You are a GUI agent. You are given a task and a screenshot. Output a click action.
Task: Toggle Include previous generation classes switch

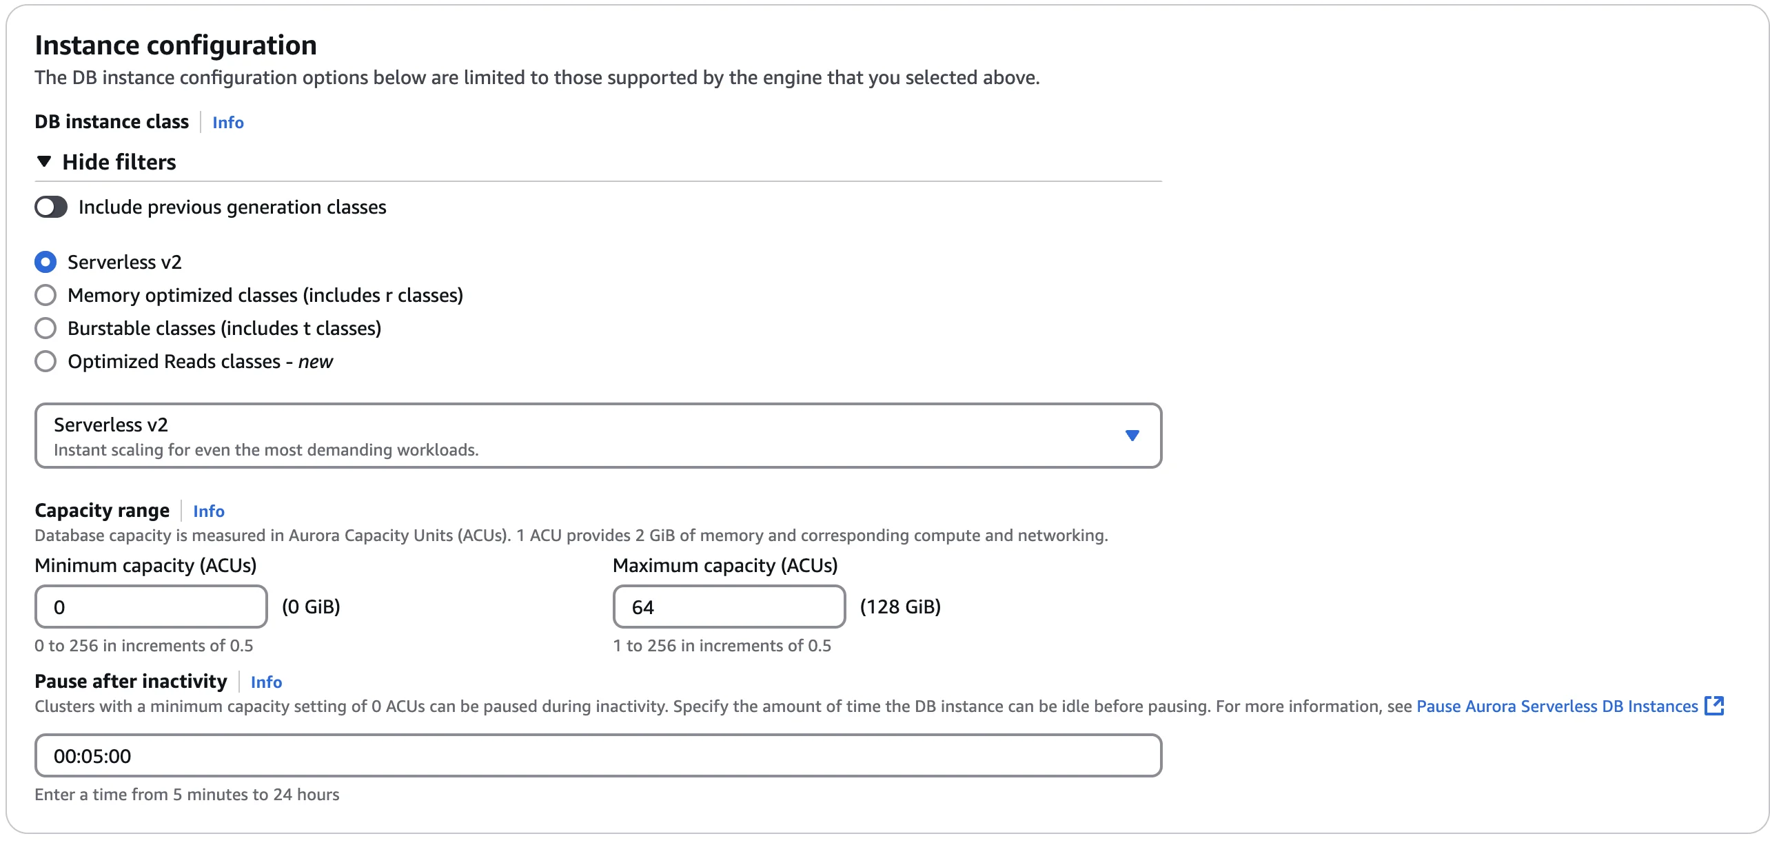click(x=51, y=207)
